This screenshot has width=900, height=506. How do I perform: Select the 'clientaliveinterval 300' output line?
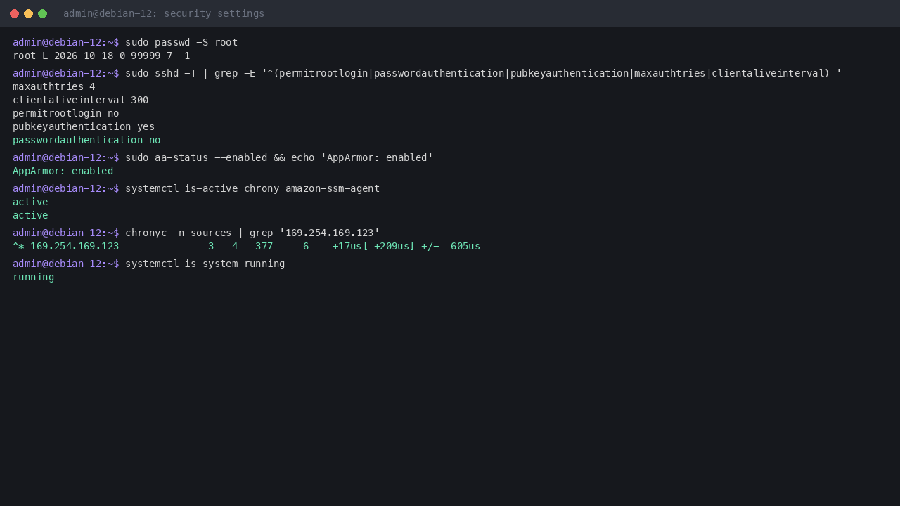81,100
